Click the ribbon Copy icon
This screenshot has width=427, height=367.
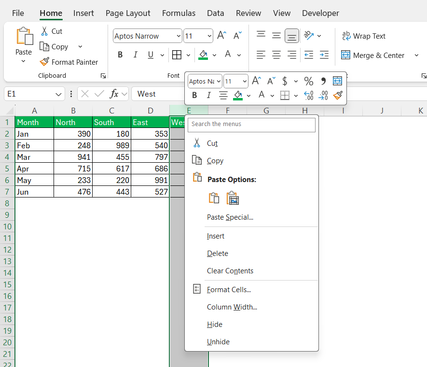point(44,46)
